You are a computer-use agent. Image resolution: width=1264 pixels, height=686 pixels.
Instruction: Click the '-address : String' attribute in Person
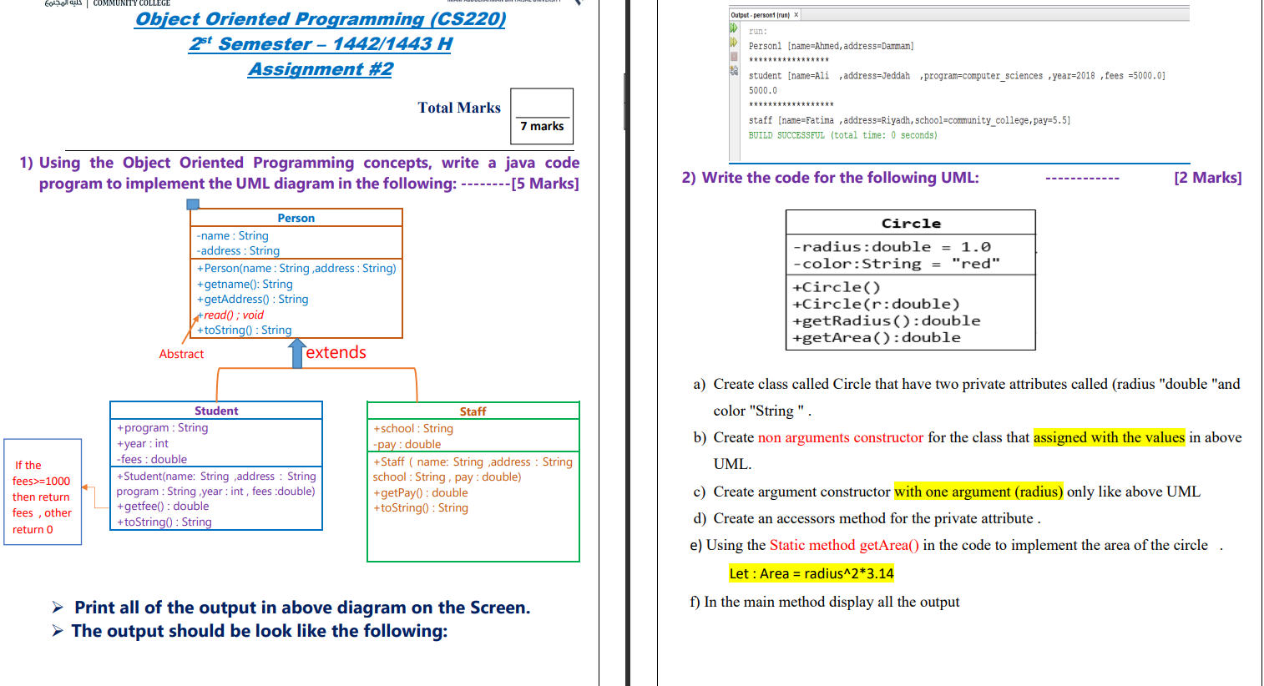pyautogui.click(x=238, y=251)
